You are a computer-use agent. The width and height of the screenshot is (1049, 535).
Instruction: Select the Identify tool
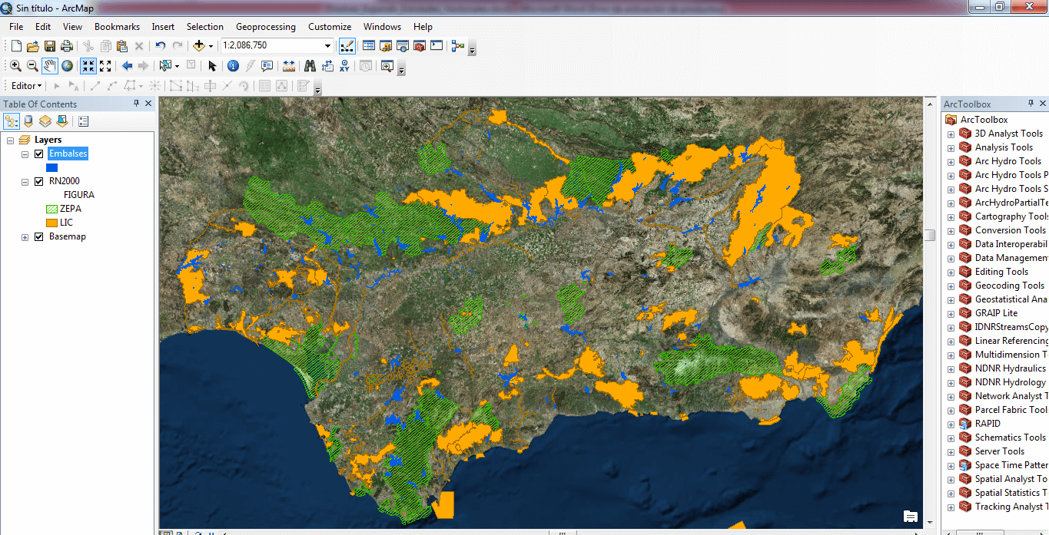(x=232, y=66)
